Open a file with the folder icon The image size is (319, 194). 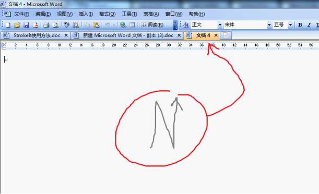[x=17, y=25]
